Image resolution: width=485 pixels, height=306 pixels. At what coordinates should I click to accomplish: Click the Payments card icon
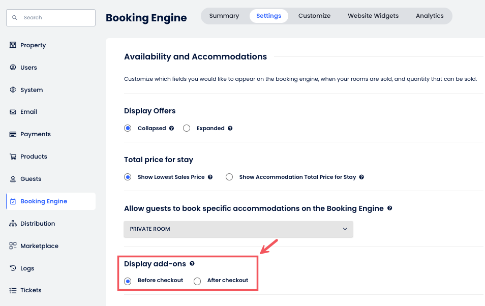point(13,134)
